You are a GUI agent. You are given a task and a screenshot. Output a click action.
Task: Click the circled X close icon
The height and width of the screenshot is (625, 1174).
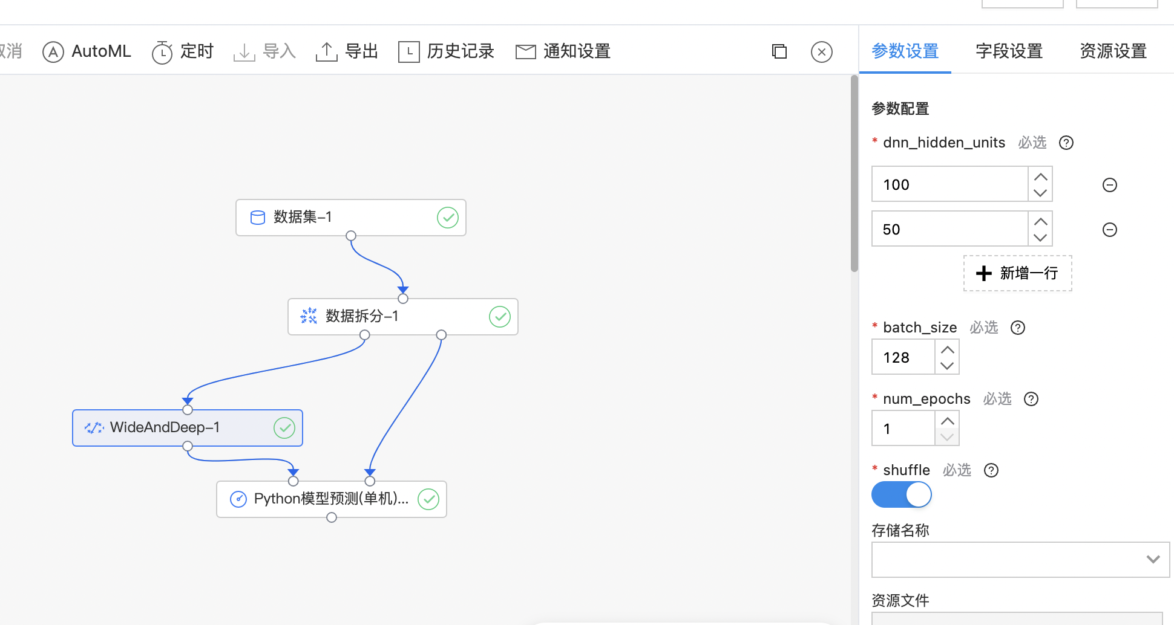(x=821, y=52)
